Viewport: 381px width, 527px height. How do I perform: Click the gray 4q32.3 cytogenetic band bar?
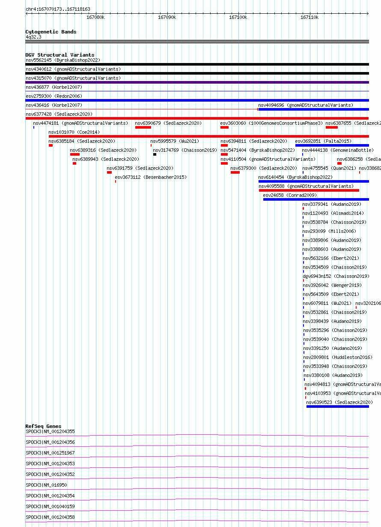tap(197, 42)
